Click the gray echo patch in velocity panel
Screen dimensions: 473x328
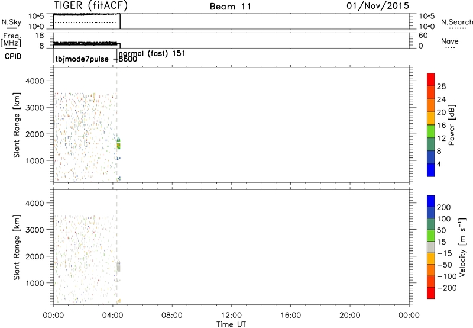[x=119, y=266]
